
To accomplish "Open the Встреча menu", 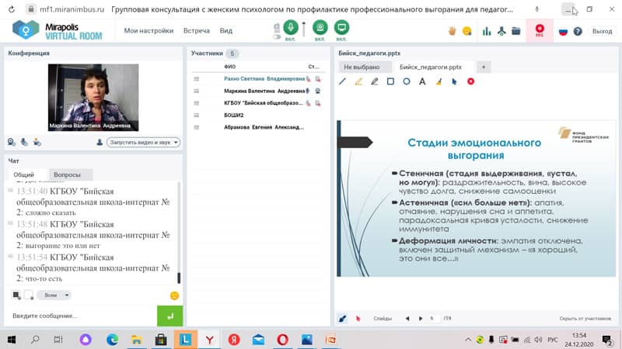I will pos(197,30).
